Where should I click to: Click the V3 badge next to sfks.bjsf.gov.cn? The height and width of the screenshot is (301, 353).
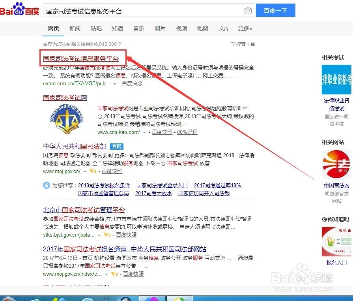click(107, 235)
